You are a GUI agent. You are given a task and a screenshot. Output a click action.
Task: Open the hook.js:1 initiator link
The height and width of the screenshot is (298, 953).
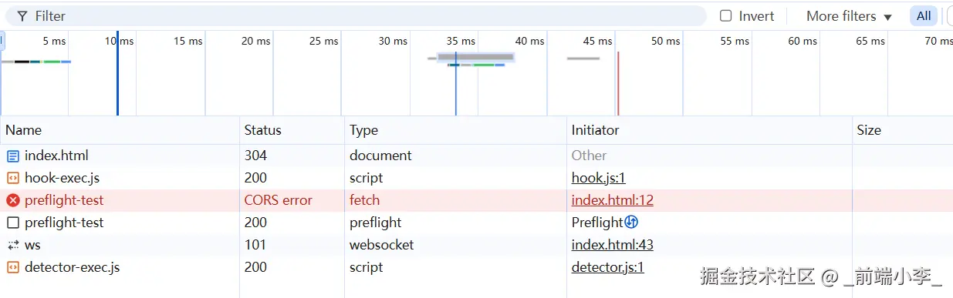tap(598, 178)
